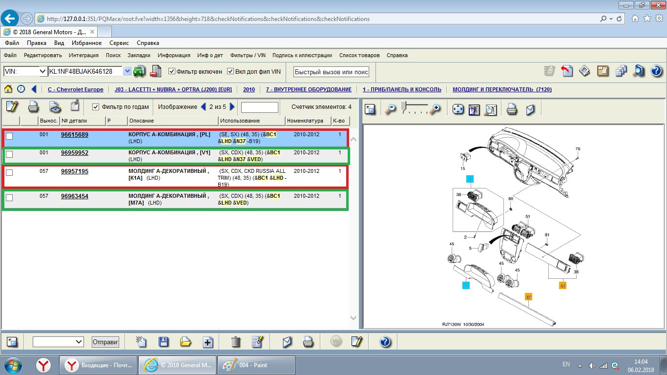Uncheck the 'Фильтр по годам' checkbox
Image resolution: width=667 pixels, height=375 pixels.
point(96,107)
